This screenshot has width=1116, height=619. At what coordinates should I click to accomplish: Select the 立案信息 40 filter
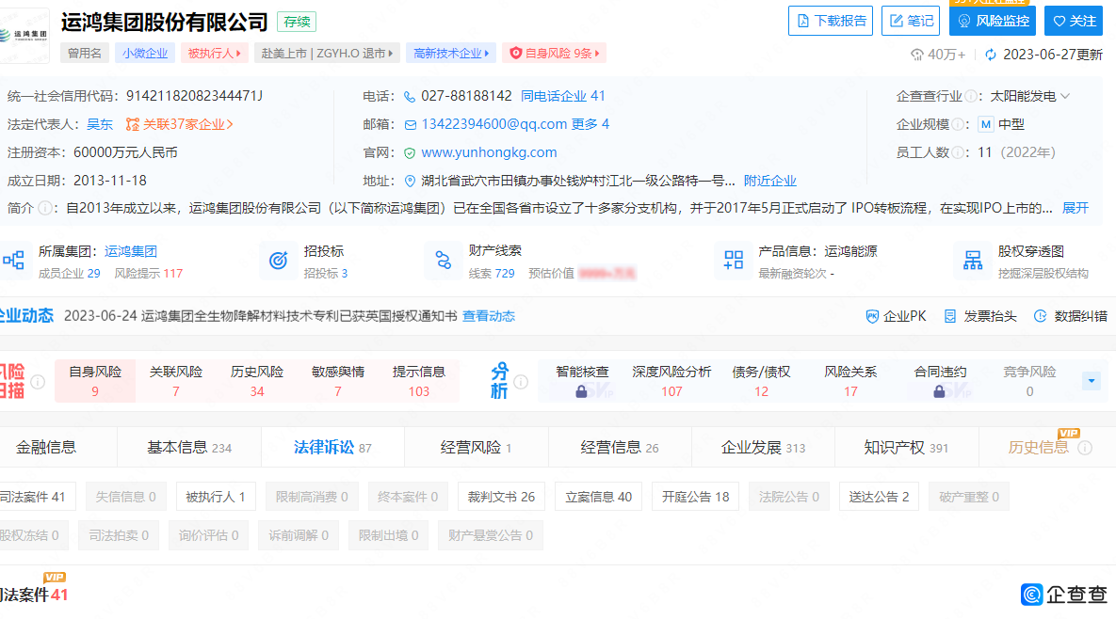click(x=599, y=498)
